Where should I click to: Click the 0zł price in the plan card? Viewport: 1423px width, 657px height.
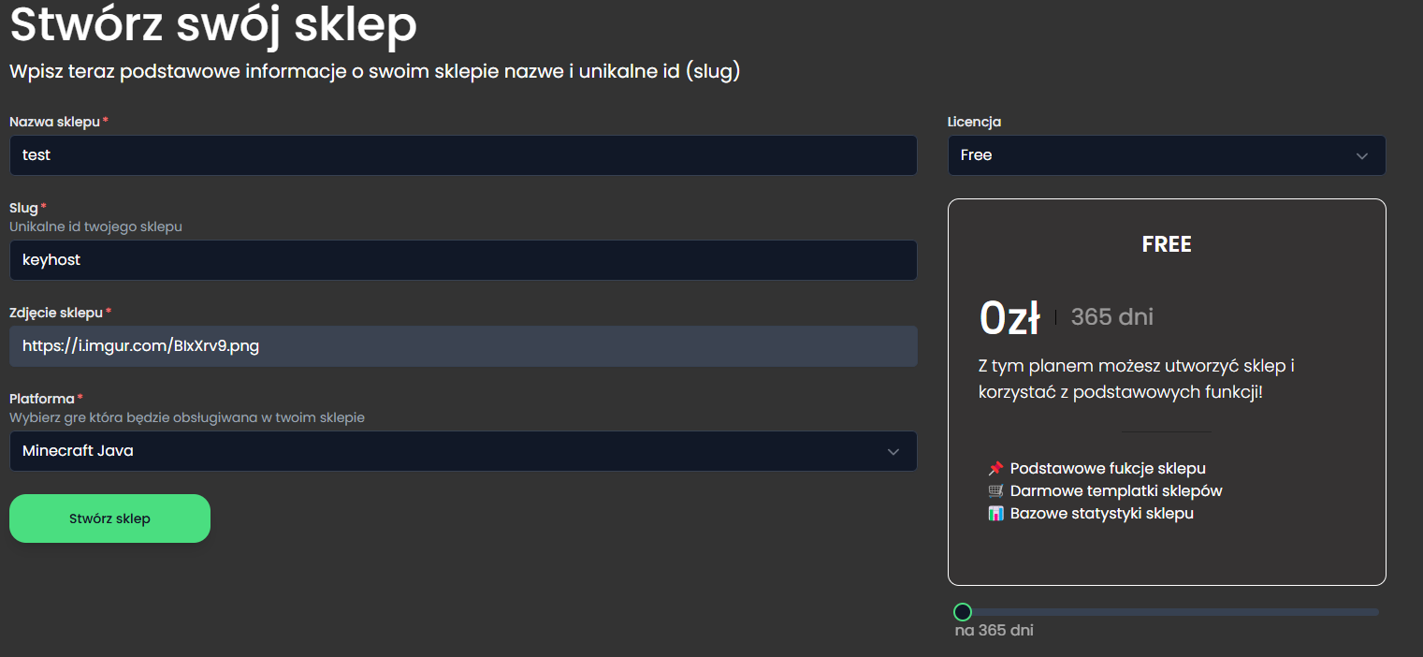pos(1009,317)
